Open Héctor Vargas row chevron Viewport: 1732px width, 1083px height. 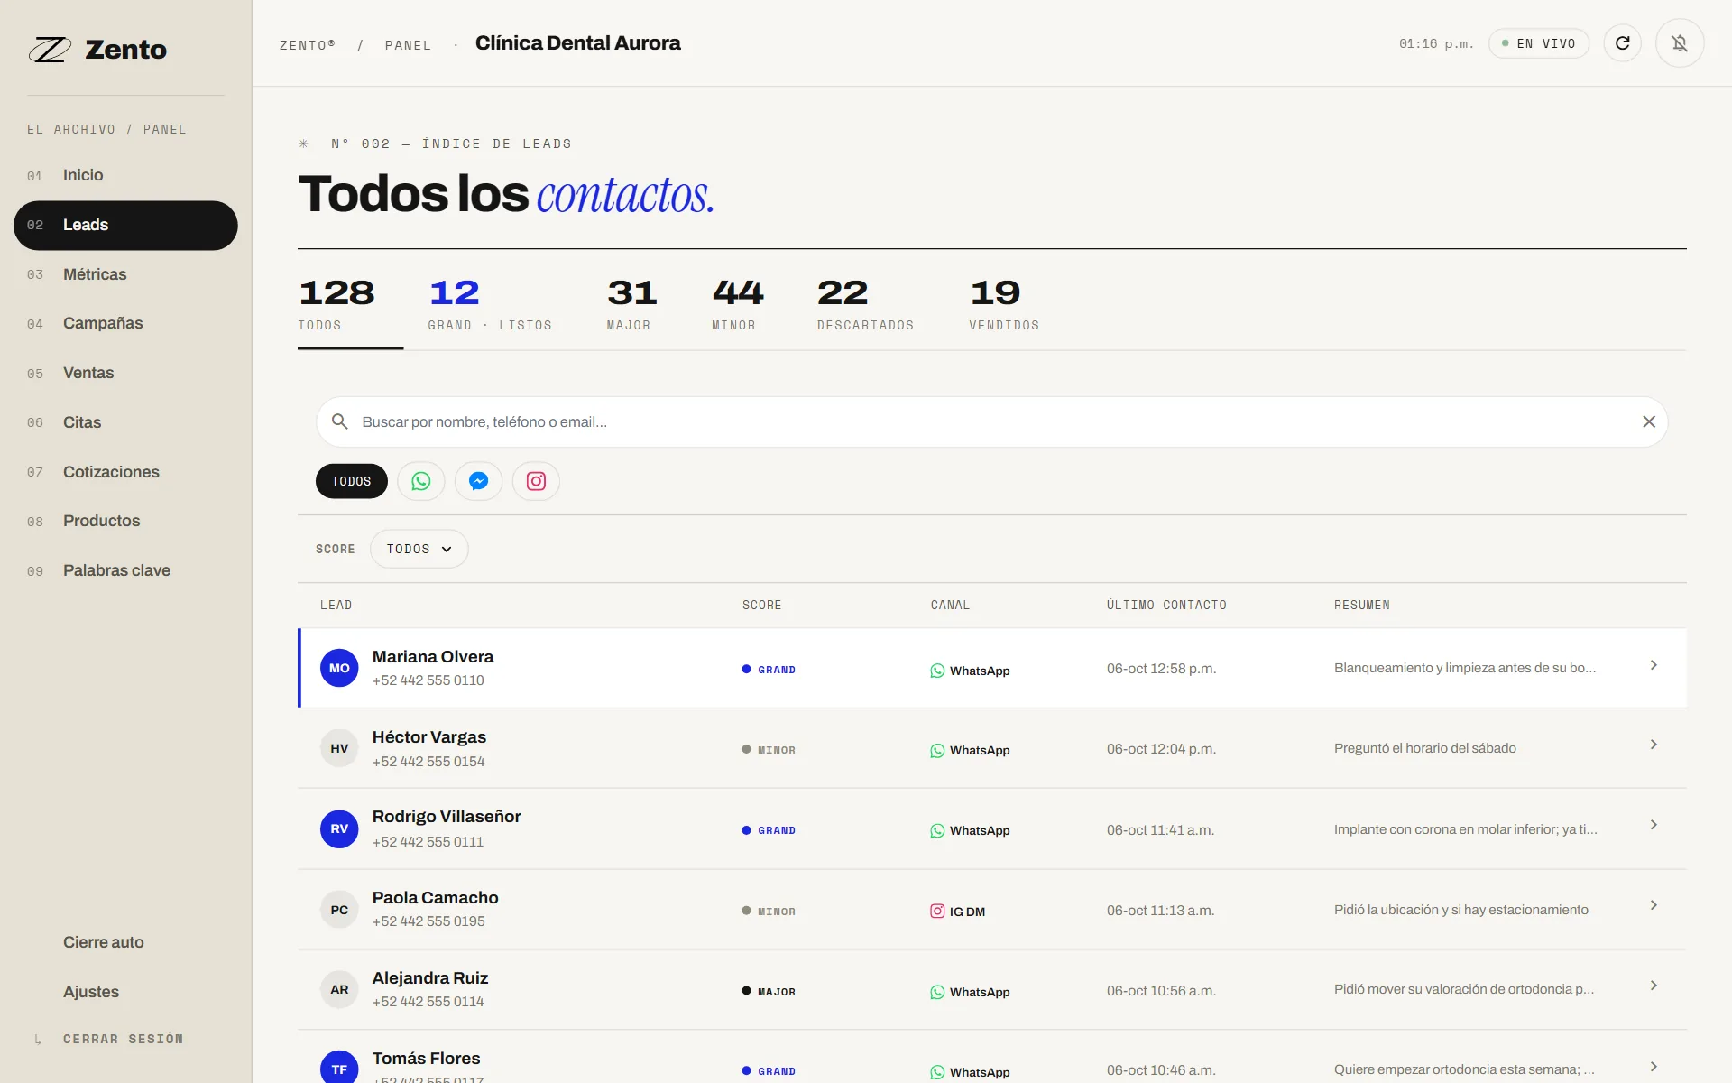pos(1654,745)
